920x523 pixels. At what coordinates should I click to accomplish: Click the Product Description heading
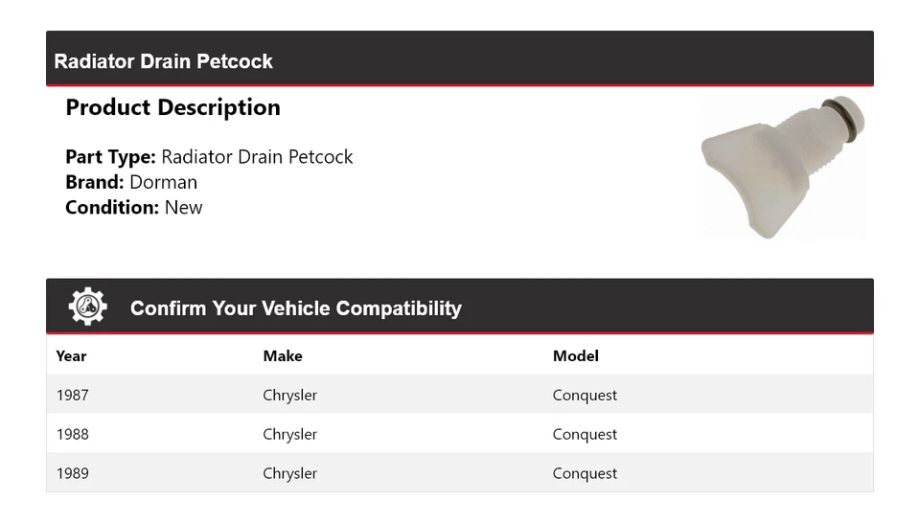(172, 107)
